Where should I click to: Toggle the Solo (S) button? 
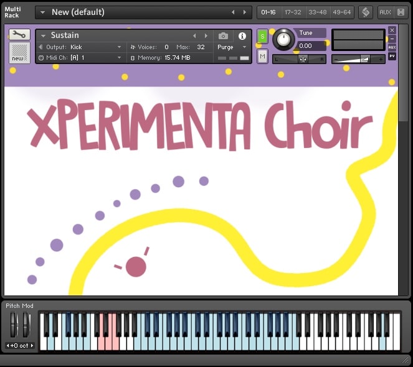(262, 37)
